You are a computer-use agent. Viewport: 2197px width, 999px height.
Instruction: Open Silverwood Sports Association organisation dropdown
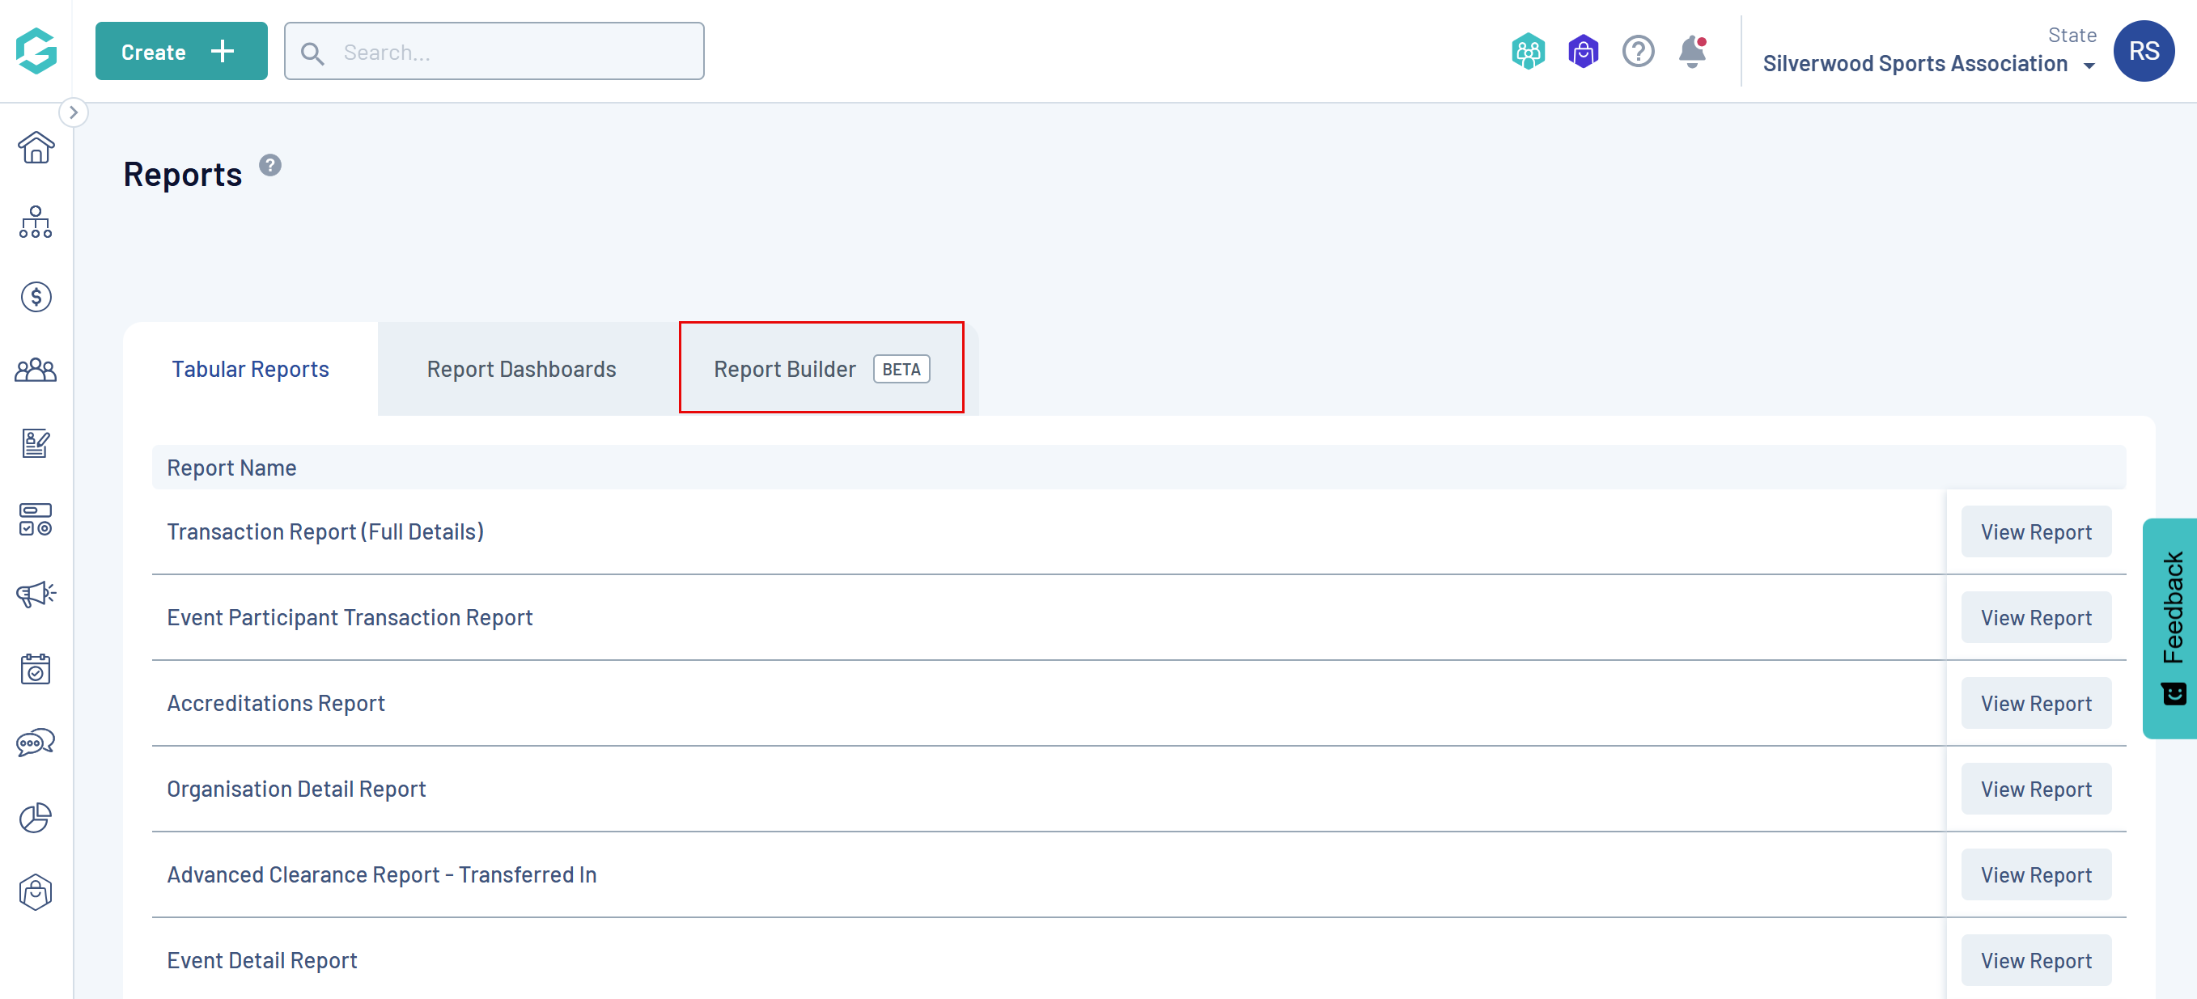click(1928, 64)
